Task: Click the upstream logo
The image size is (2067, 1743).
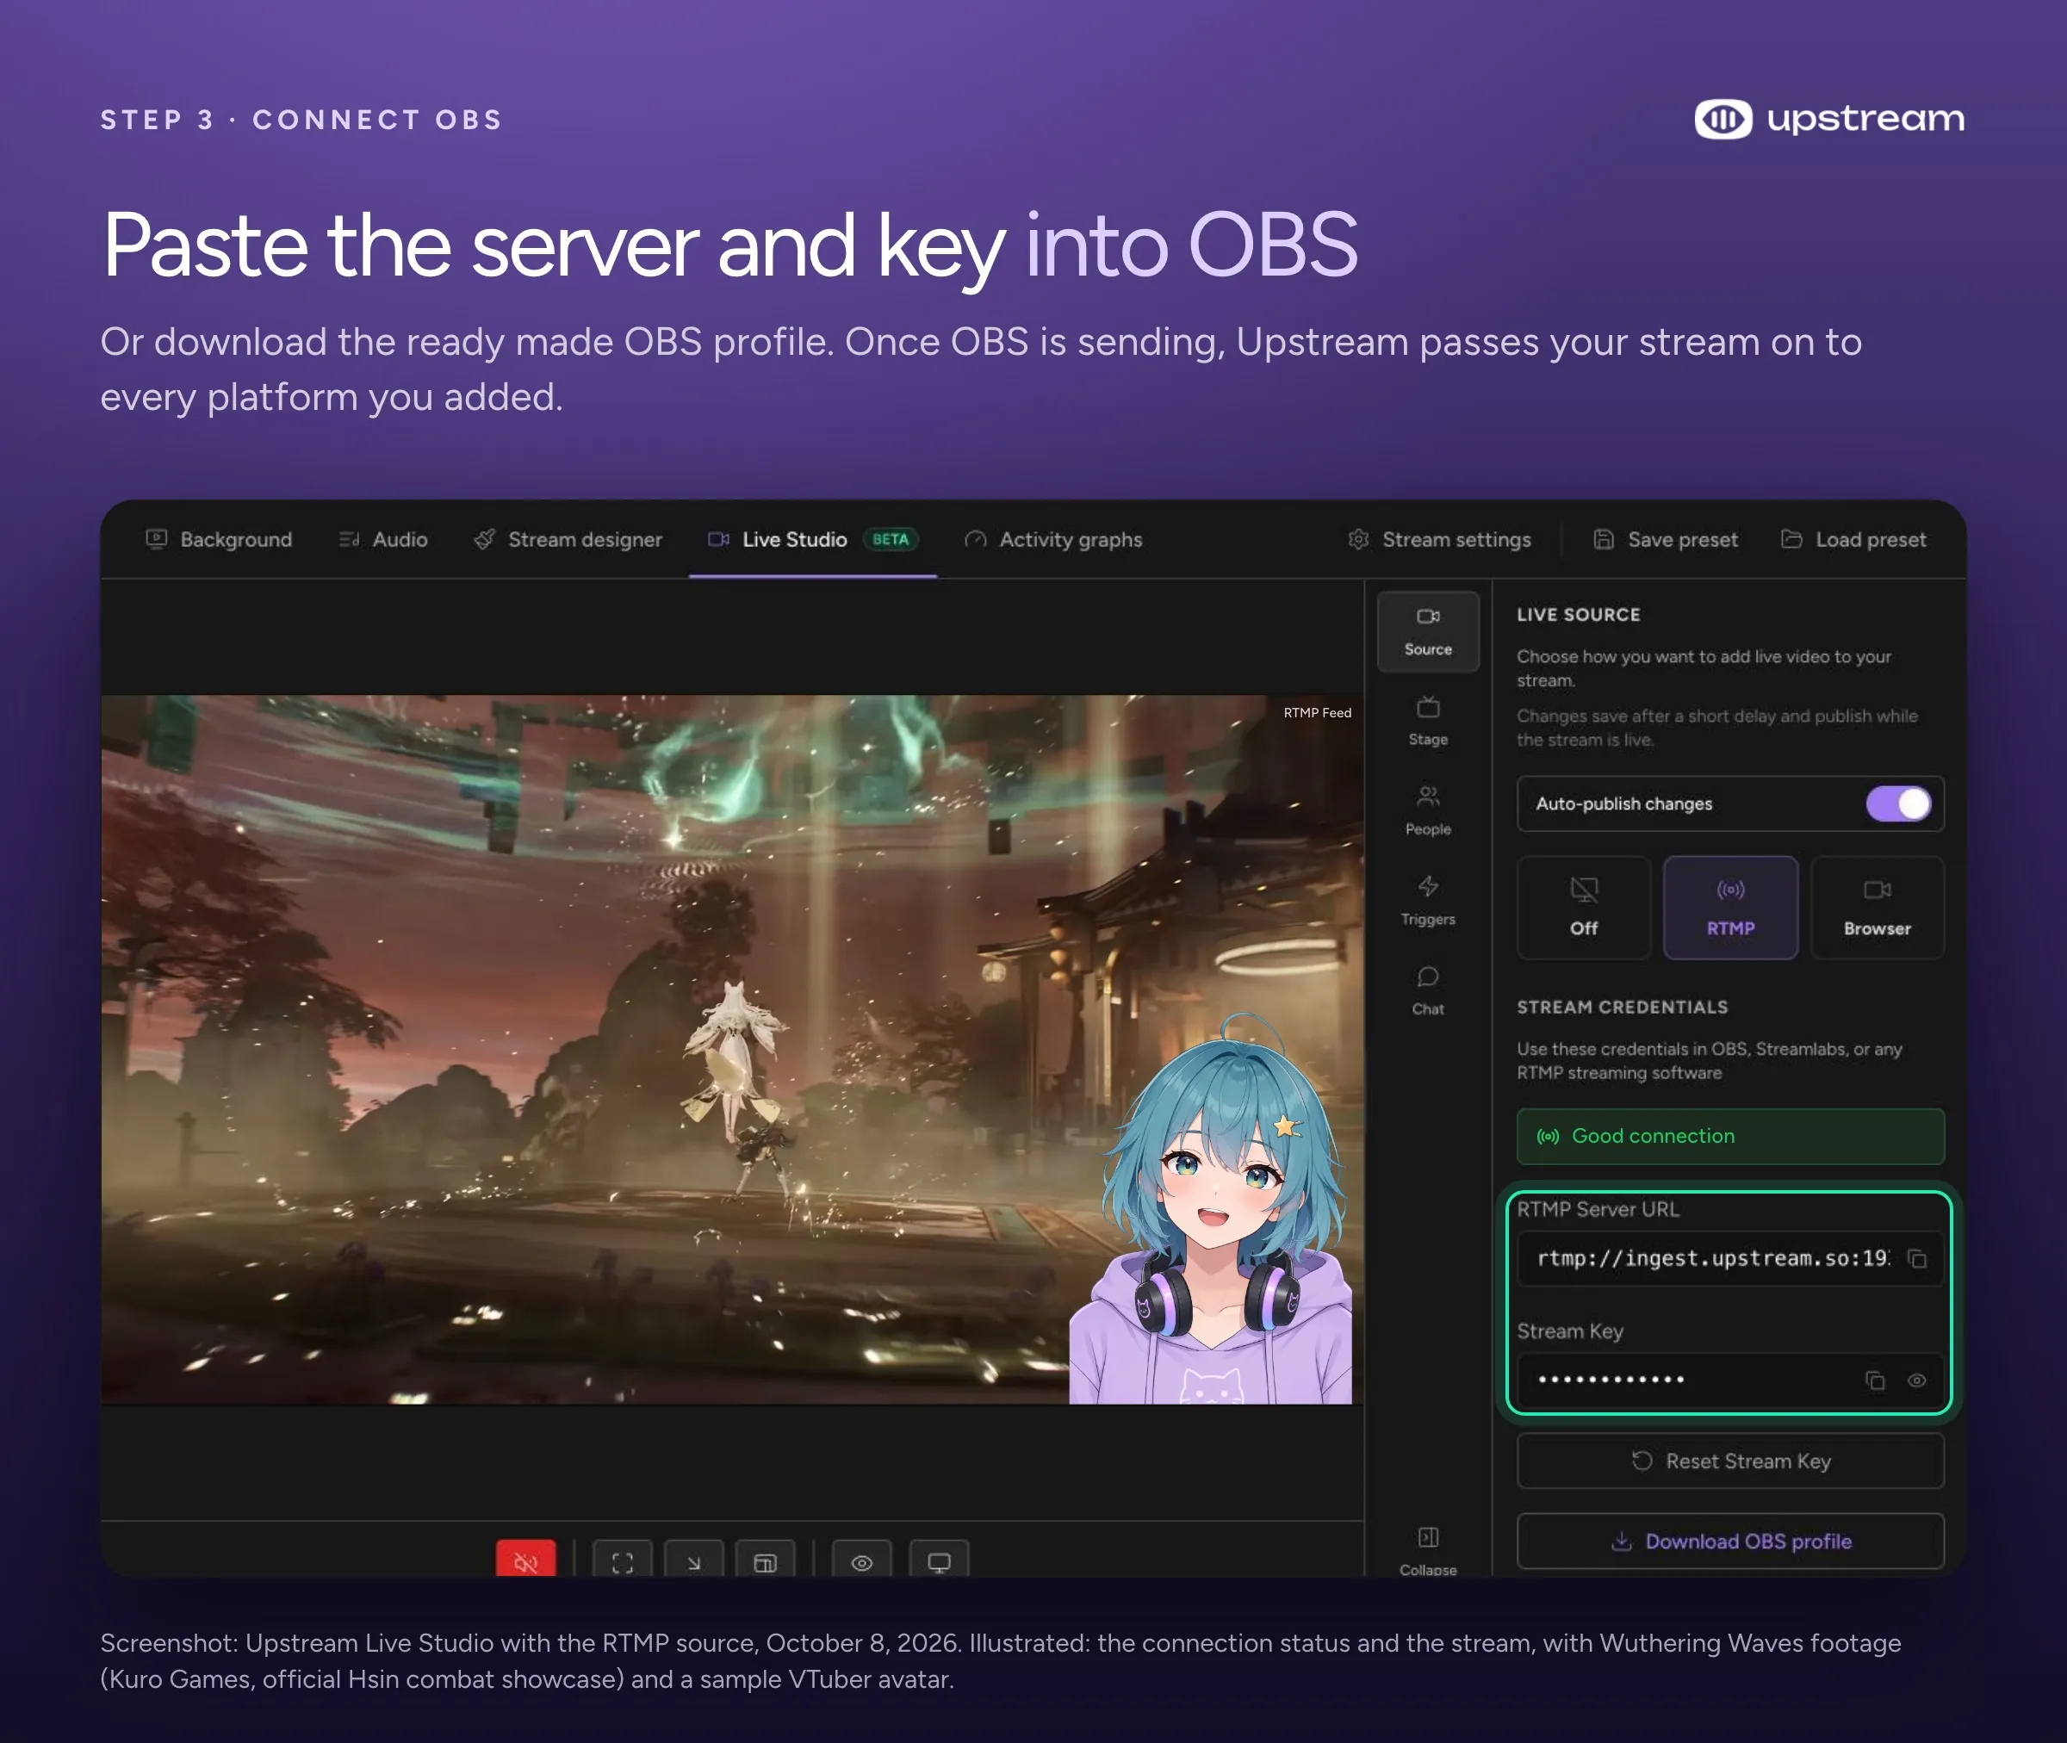Action: 1829,119
